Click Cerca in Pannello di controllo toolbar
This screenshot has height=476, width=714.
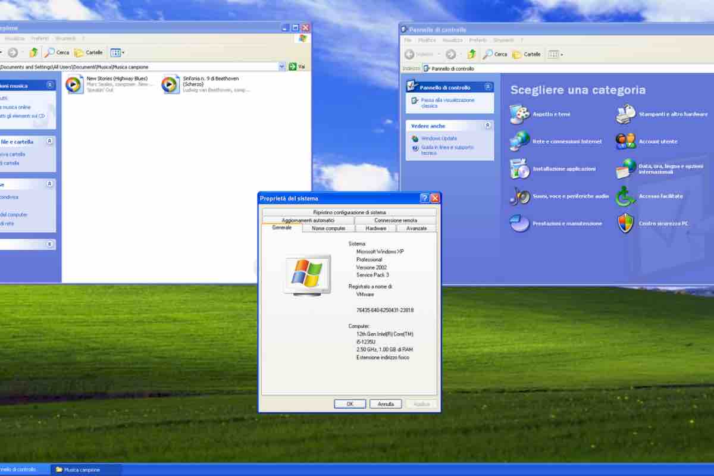495,54
